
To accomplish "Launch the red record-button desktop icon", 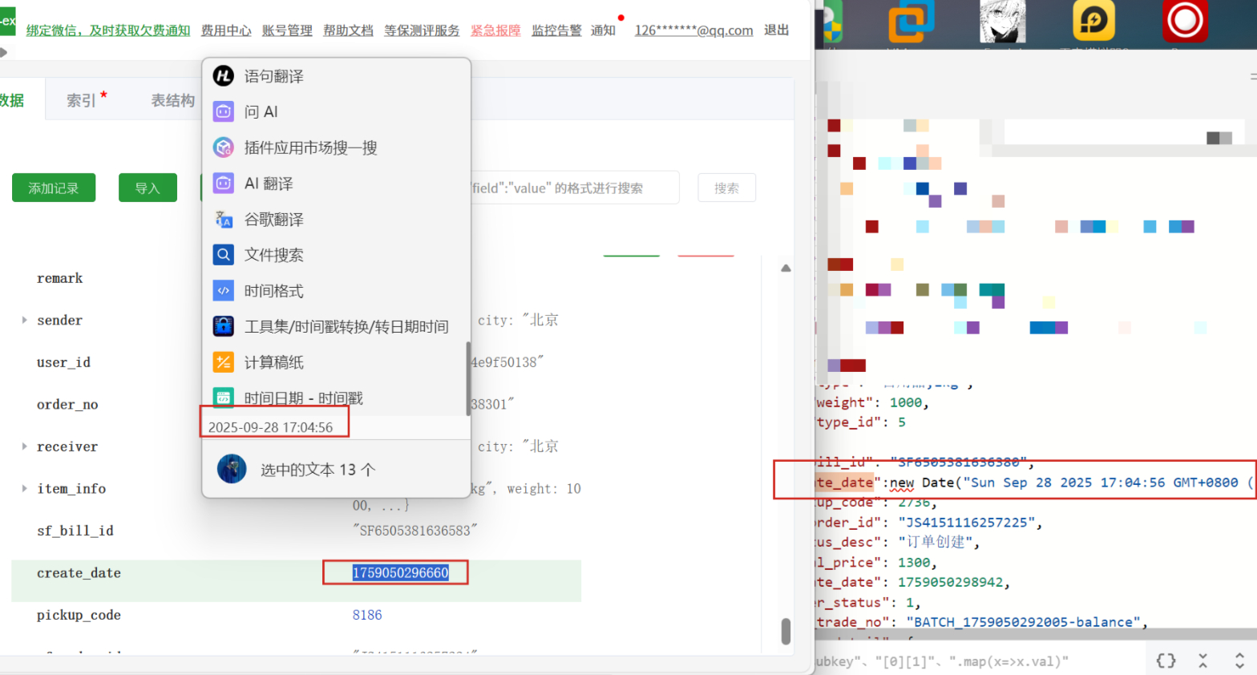I will (x=1185, y=21).
